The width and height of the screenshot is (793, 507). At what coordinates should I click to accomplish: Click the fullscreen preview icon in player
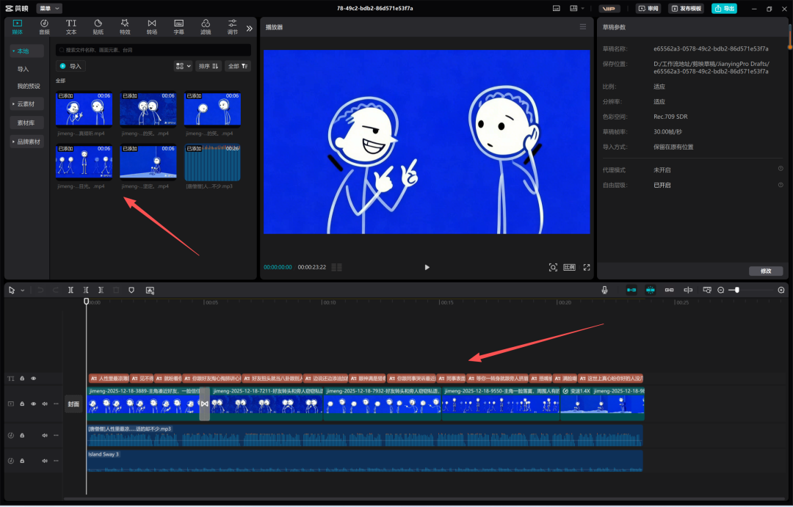587,267
